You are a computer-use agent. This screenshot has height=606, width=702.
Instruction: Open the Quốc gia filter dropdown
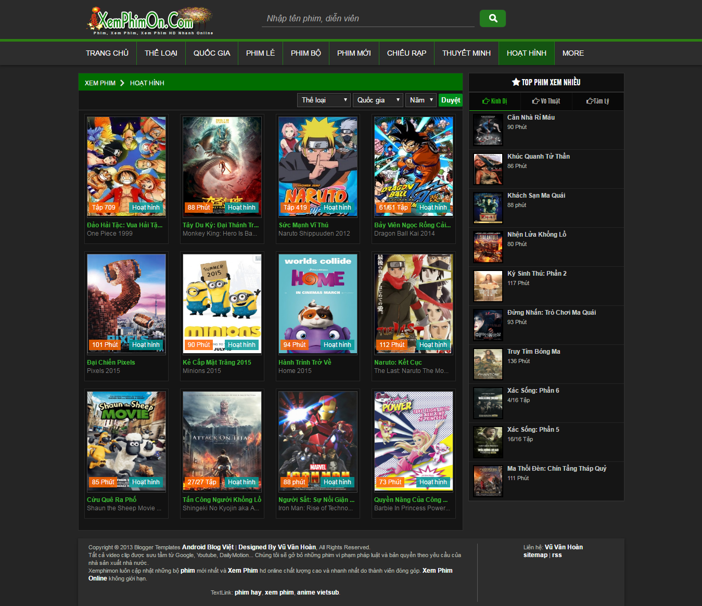(378, 100)
